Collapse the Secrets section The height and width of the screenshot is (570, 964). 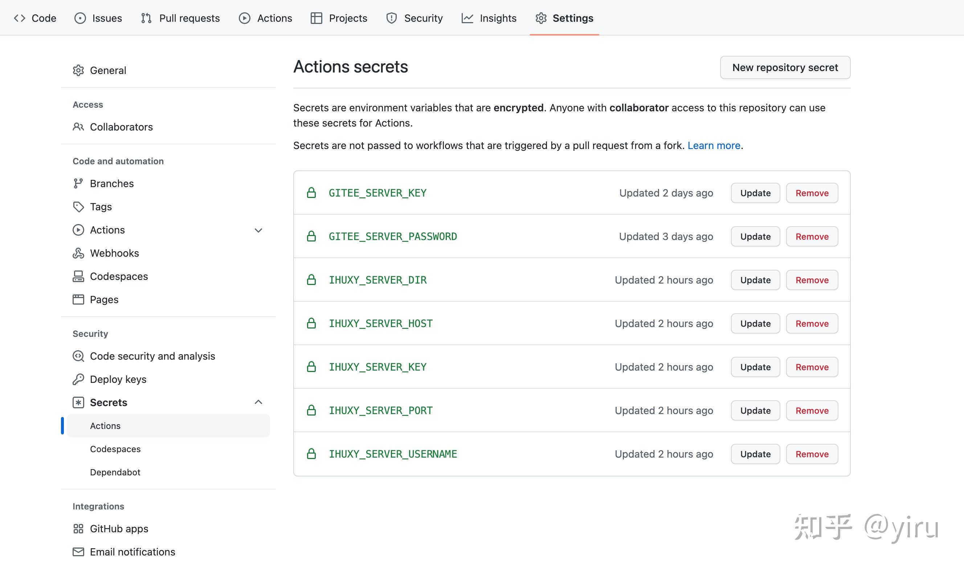point(259,402)
